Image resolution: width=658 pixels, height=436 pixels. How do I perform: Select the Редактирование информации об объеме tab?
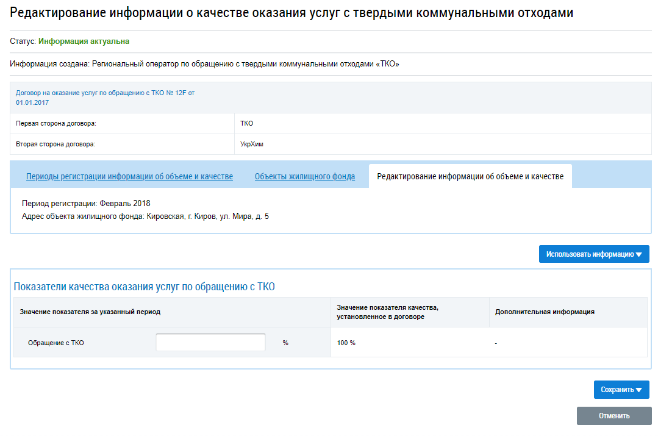click(x=470, y=177)
